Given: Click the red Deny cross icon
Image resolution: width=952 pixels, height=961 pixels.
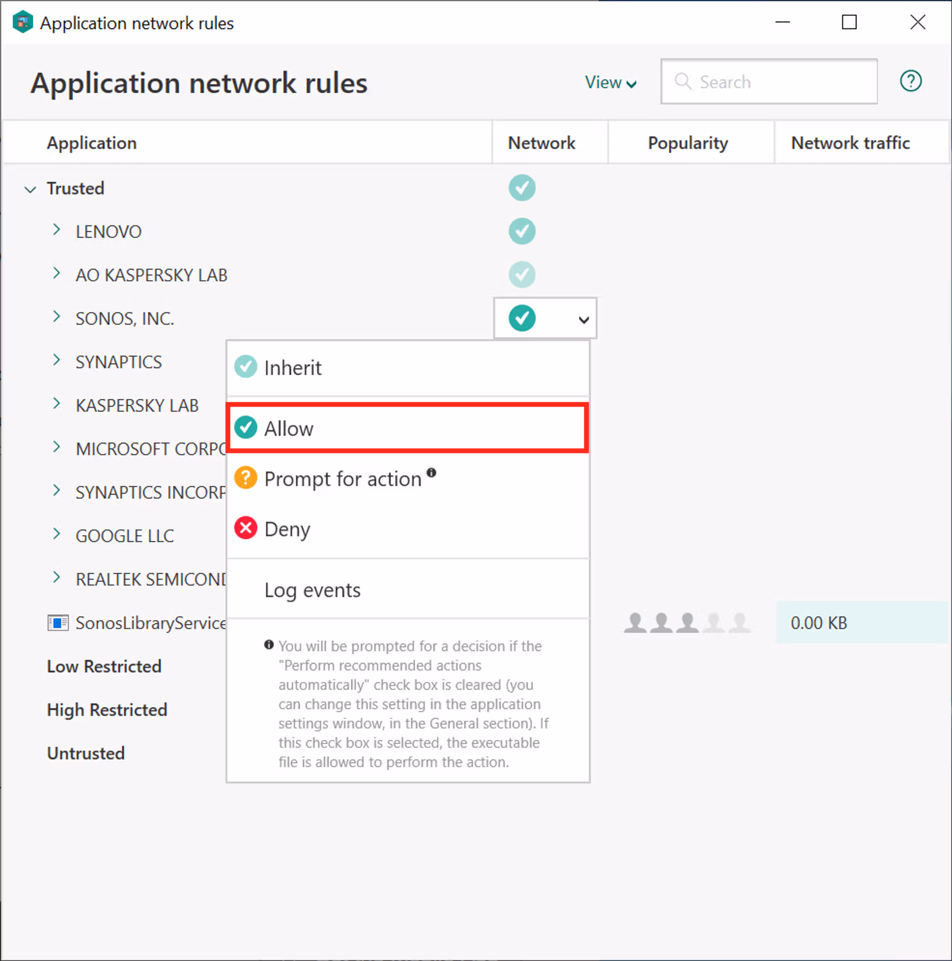Looking at the screenshot, I should 245,528.
